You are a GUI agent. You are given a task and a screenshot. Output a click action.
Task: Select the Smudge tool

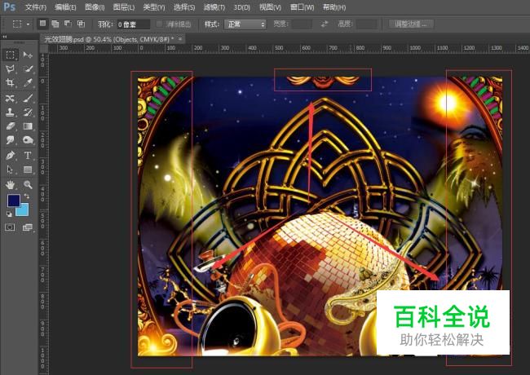pos(10,140)
